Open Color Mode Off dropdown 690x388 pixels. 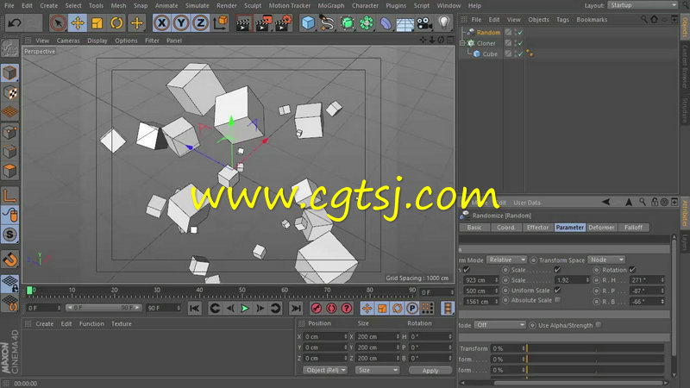[500, 325]
